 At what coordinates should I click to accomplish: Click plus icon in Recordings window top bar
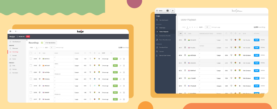click(16, 31)
